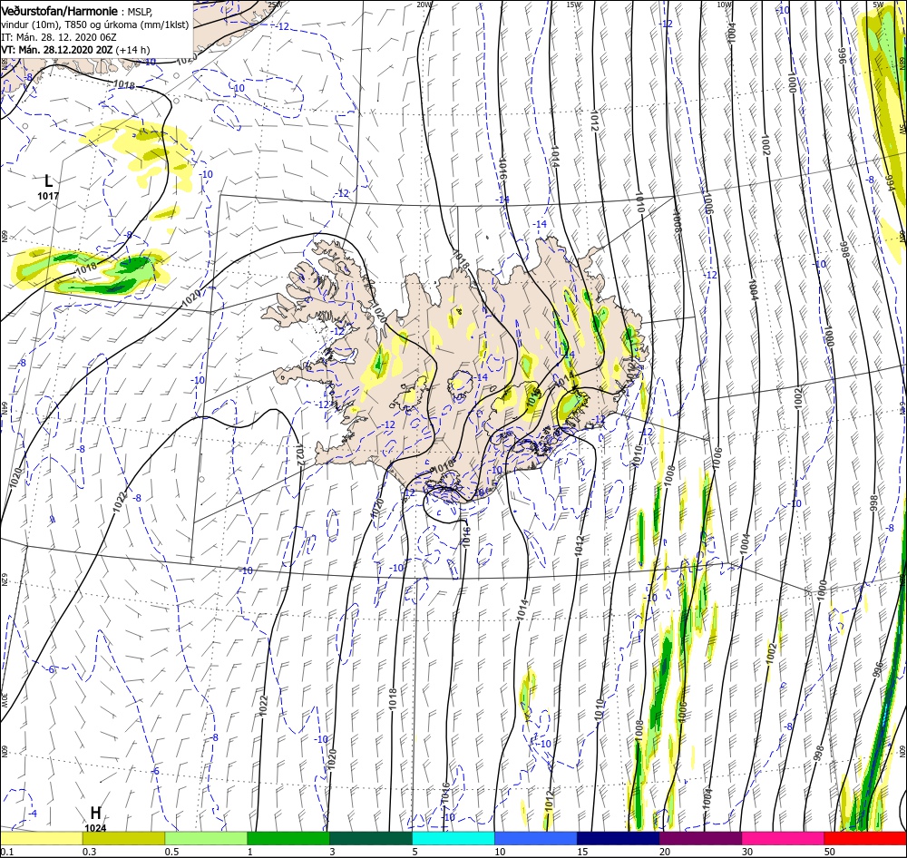The image size is (907, 858).
Task: Click the '1024' value under the H
Action: tap(95, 828)
